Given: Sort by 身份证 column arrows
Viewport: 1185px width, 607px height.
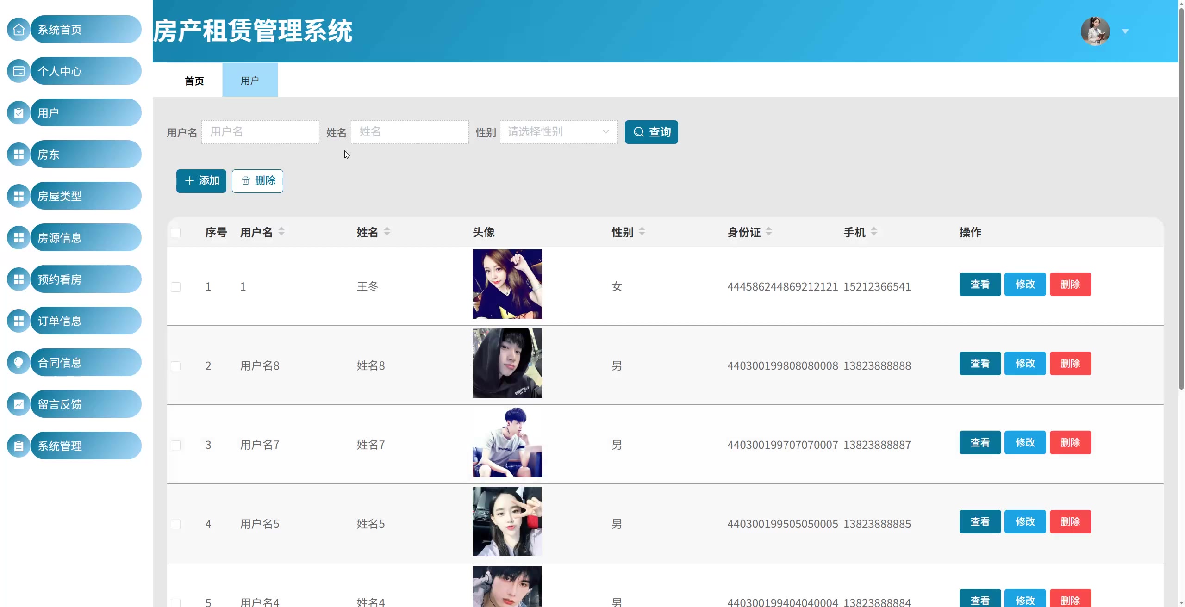Looking at the screenshot, I should click(768, 231).
